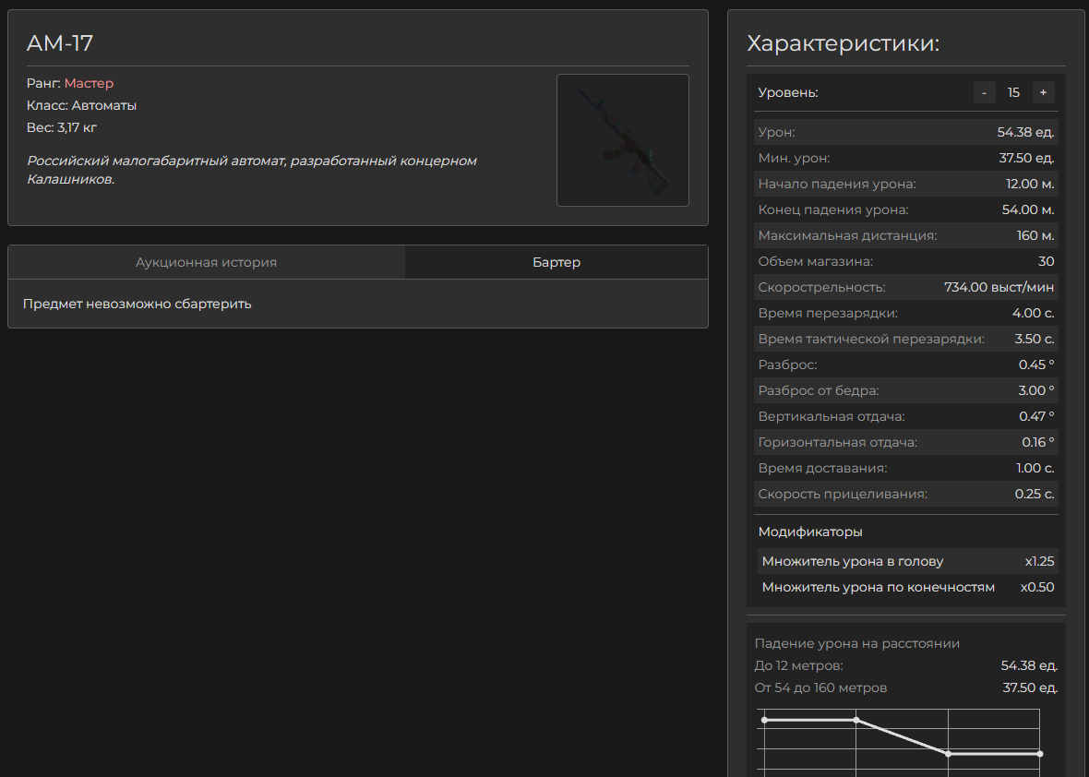
Task: Click the Множитель урона по конечностям label
Action: tap(878, 588)
